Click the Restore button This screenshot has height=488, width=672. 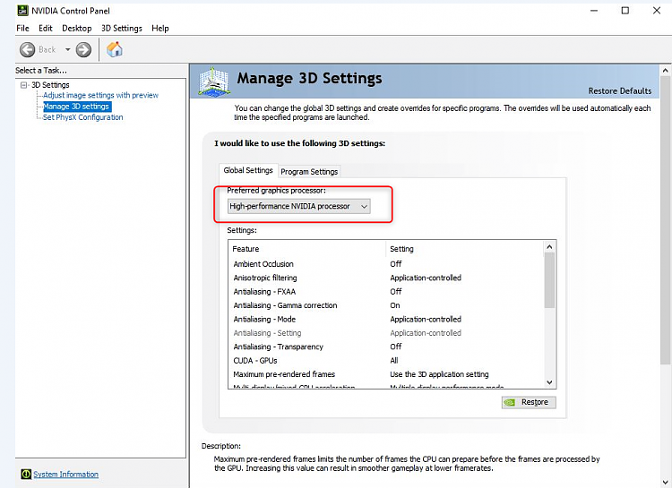pos(529,402)
